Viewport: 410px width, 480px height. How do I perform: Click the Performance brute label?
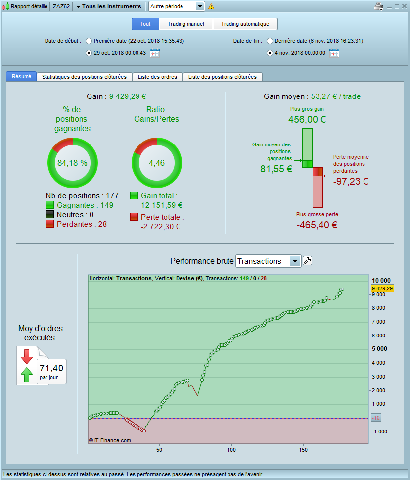[202, 261]
